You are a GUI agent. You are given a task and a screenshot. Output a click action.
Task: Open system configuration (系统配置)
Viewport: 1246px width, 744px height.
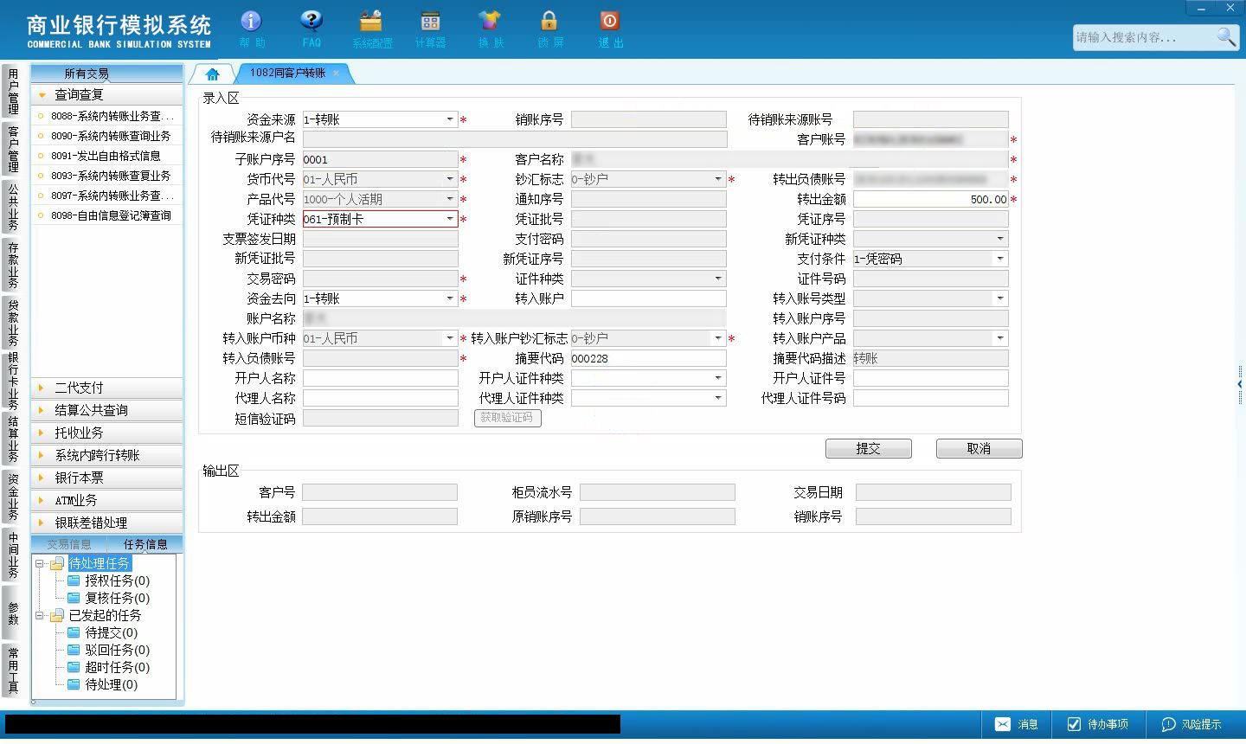371,29
